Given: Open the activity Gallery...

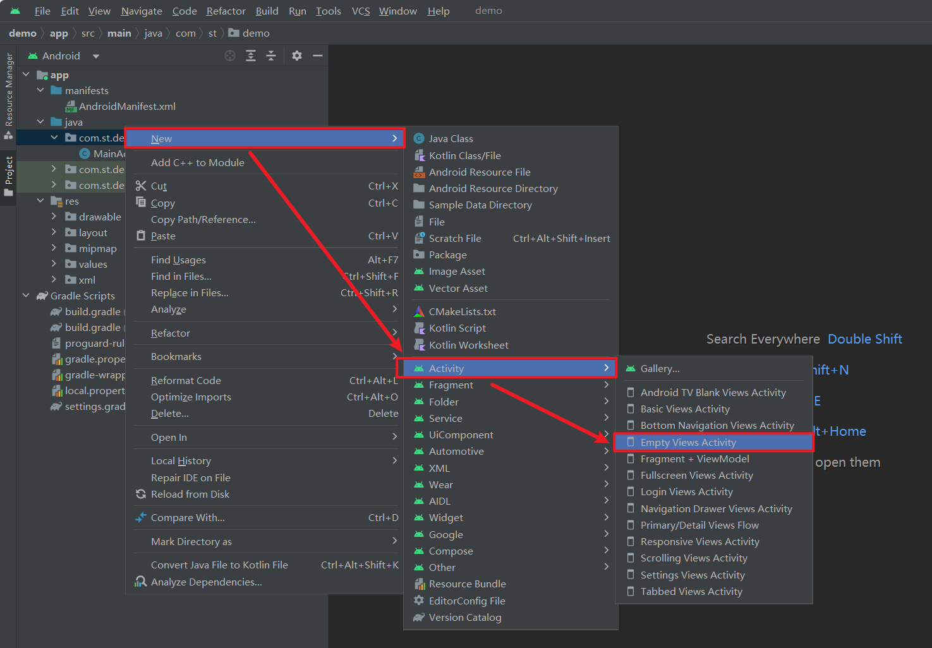Looking at the screenshot, I should click(713, 368).
